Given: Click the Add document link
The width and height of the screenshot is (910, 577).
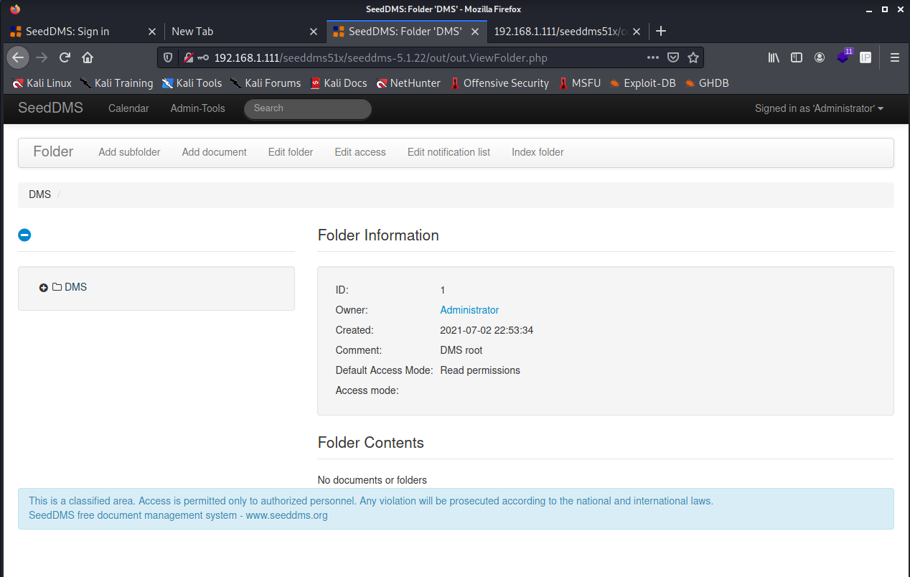Looking at the screenshot, I should click(214, 152).
